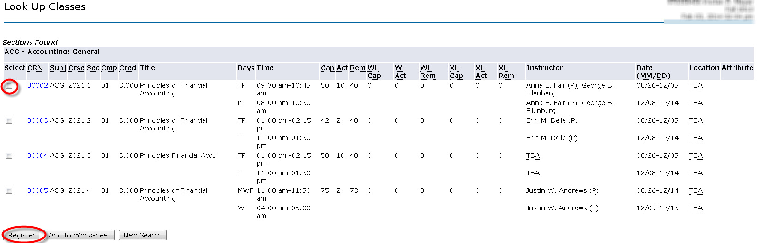This screenshot has width=757, height=243.
Task: Click the (P) marker after Justin W. Andrews
Action: pyautogui.click(x=594, y=190)
